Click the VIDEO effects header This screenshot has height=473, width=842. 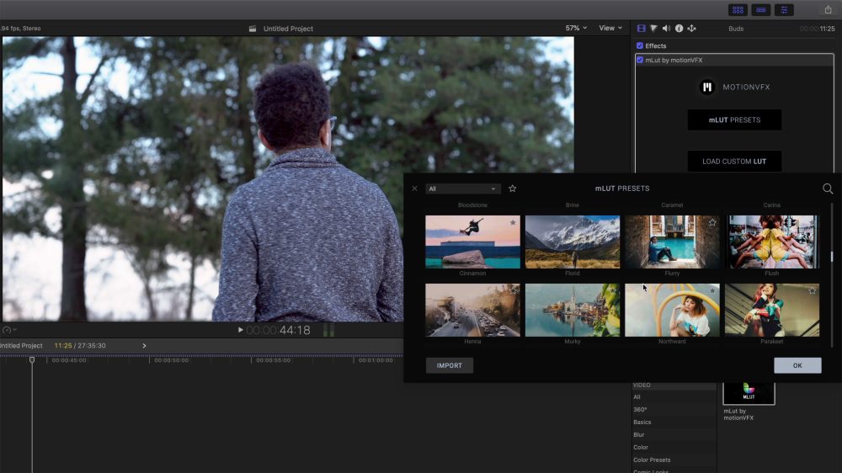[x=642, y=385]
